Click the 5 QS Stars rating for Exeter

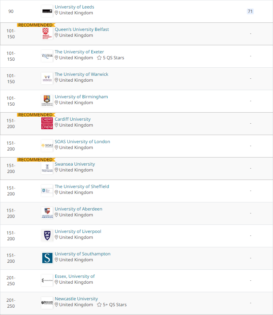point(111,58)
